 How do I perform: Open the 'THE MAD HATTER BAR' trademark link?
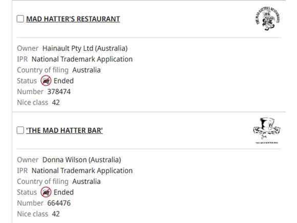65,130
